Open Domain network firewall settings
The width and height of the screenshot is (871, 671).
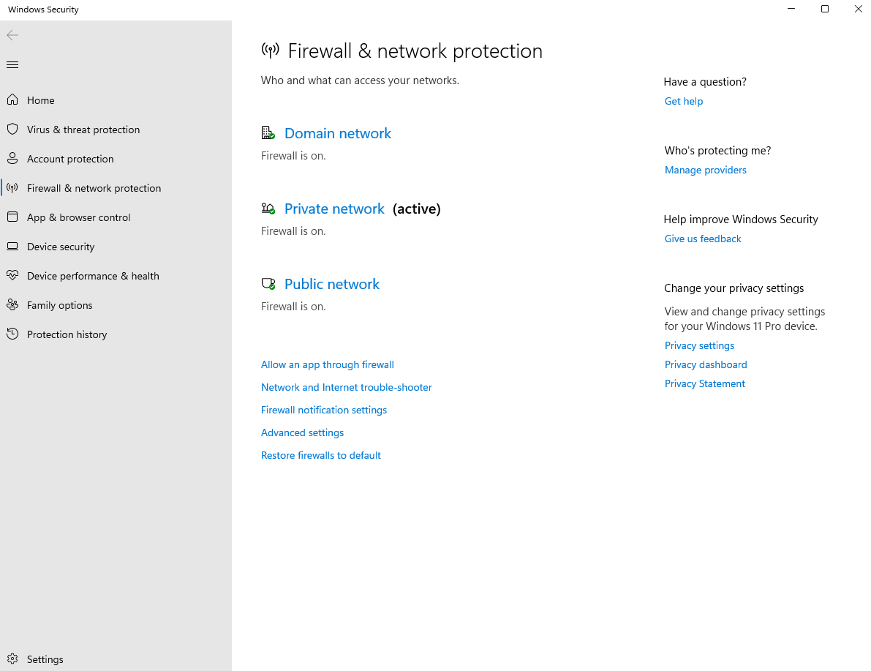(338, 133)
